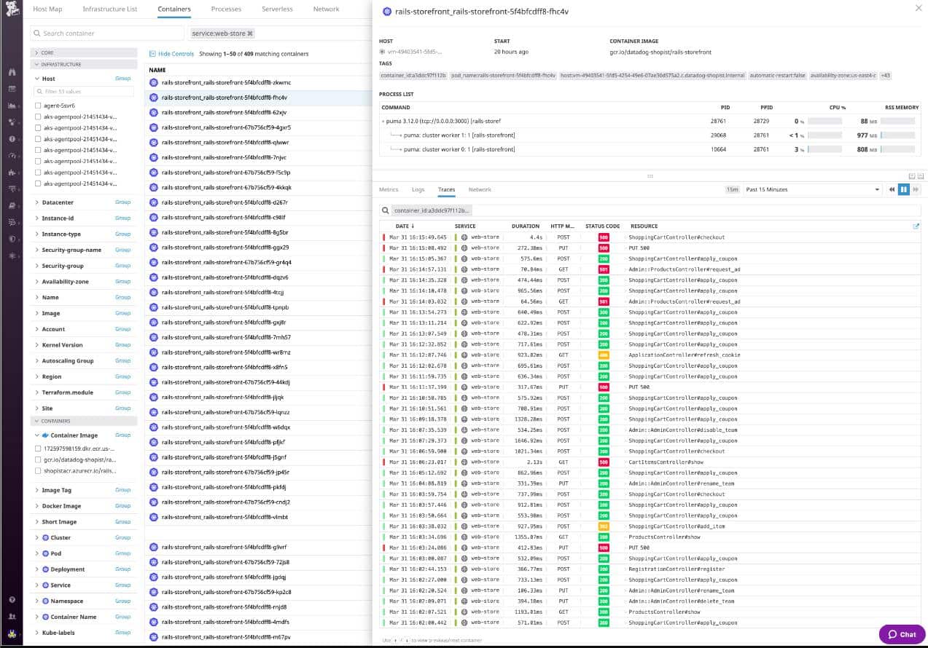Open the puzzle-piece Integrations icon in sidebar

point(12,173)
